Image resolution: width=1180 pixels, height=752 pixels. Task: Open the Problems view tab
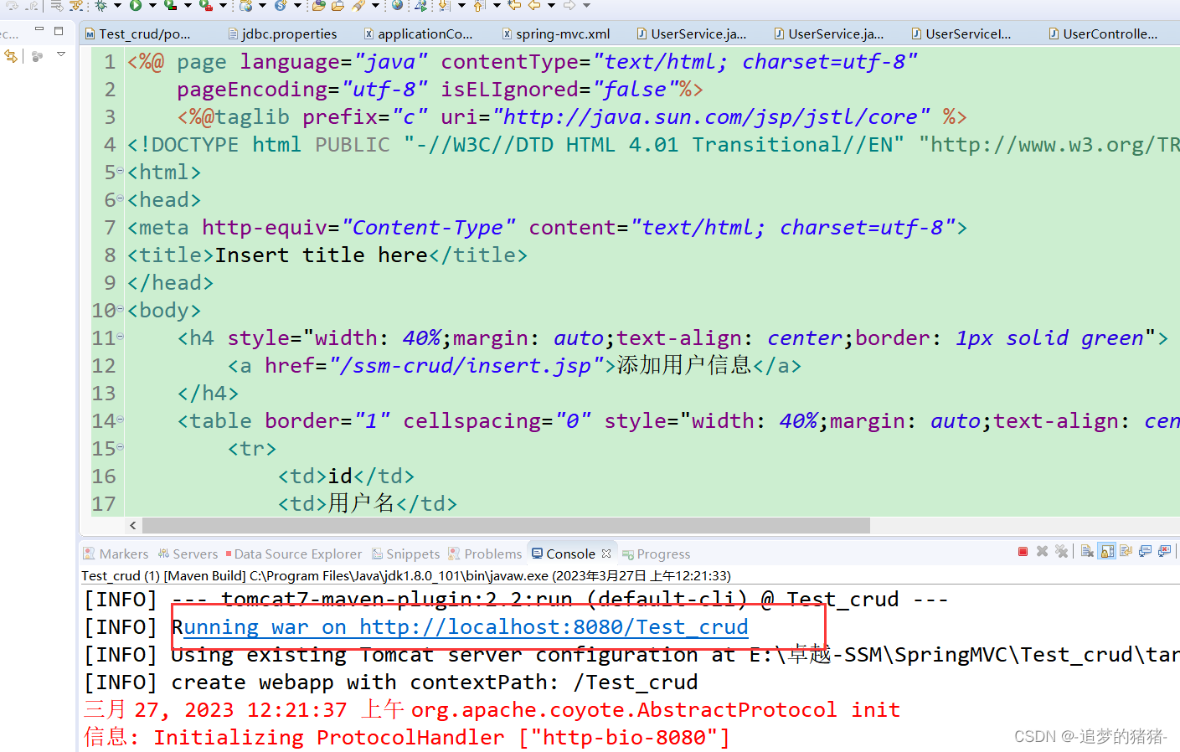[486, 554]
